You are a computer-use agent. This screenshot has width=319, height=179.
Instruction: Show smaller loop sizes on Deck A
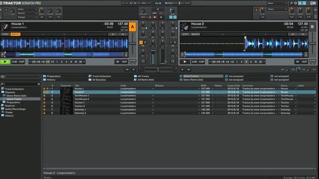30,62
